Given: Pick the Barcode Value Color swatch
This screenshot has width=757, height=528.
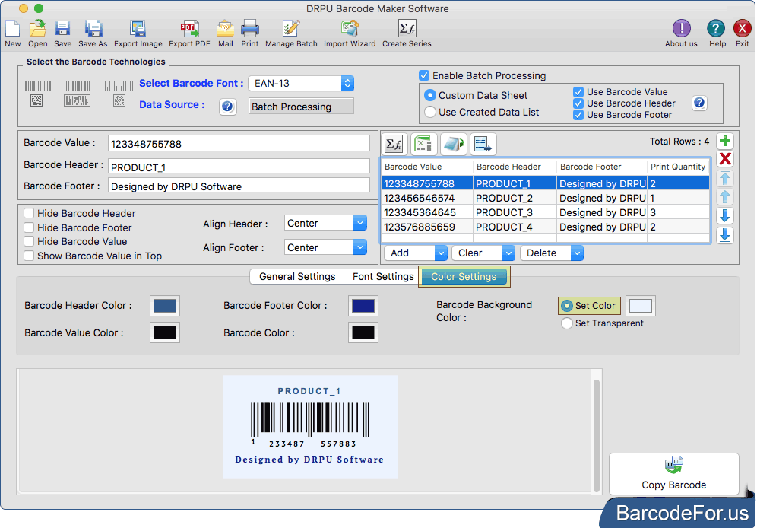Looking at the screenshot, I should (165, 332).
